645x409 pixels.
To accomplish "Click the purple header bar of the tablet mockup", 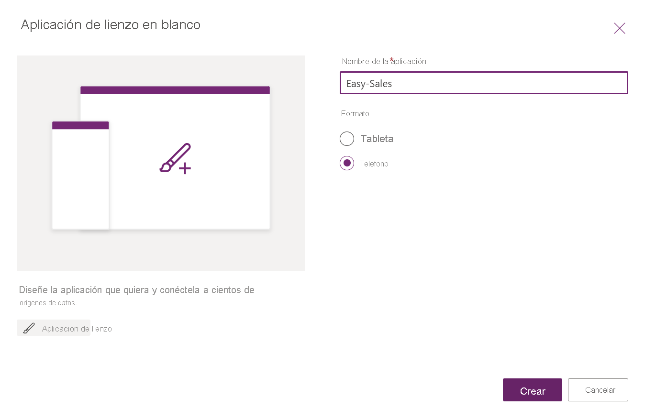I will [x=175, y=90].
